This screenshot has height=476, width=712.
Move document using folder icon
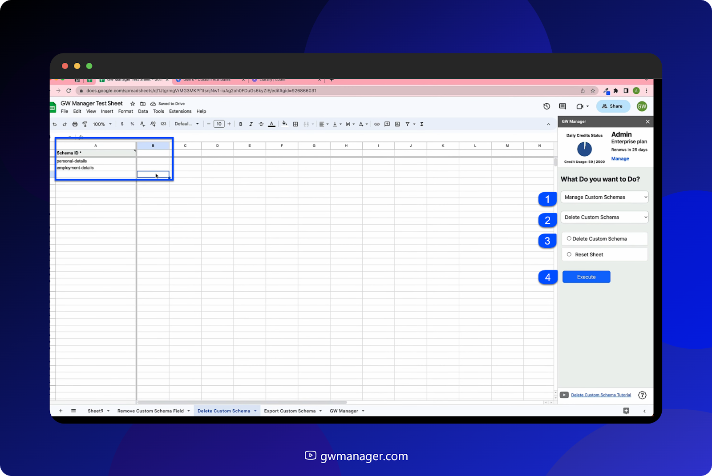coord(143,104)
